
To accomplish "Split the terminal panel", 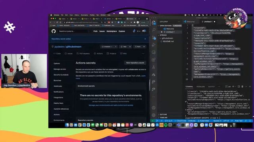I will coord(239,87).
